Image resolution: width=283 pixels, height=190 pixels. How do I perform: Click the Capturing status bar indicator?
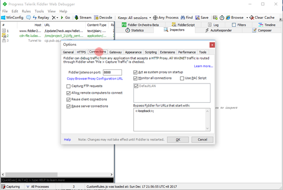pyautogui.click(x=10, y=186)
